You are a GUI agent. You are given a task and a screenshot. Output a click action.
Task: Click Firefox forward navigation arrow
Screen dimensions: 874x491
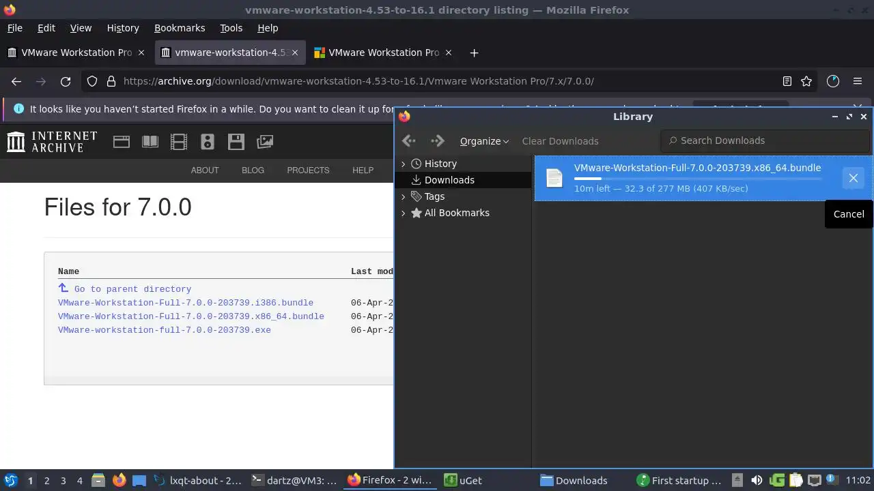tap(41, 81)
